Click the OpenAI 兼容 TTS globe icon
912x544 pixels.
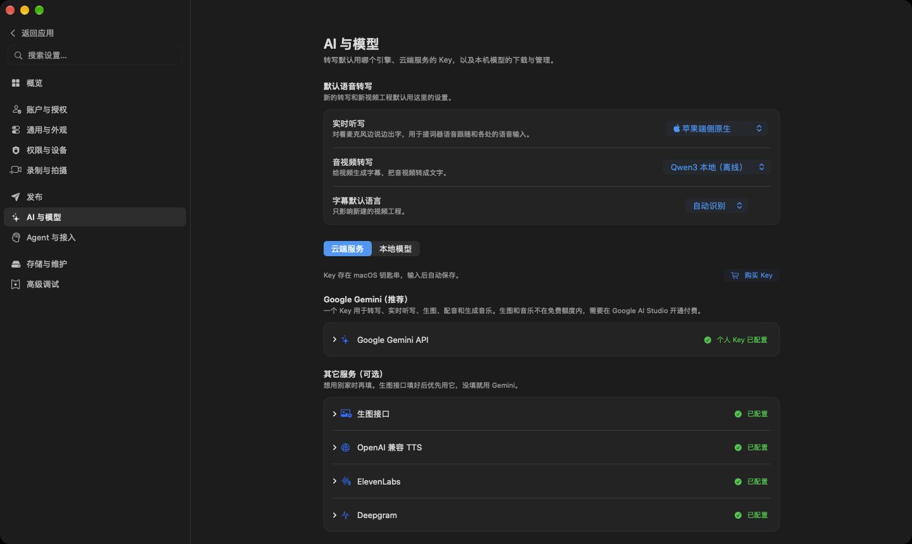click(345, 447)
